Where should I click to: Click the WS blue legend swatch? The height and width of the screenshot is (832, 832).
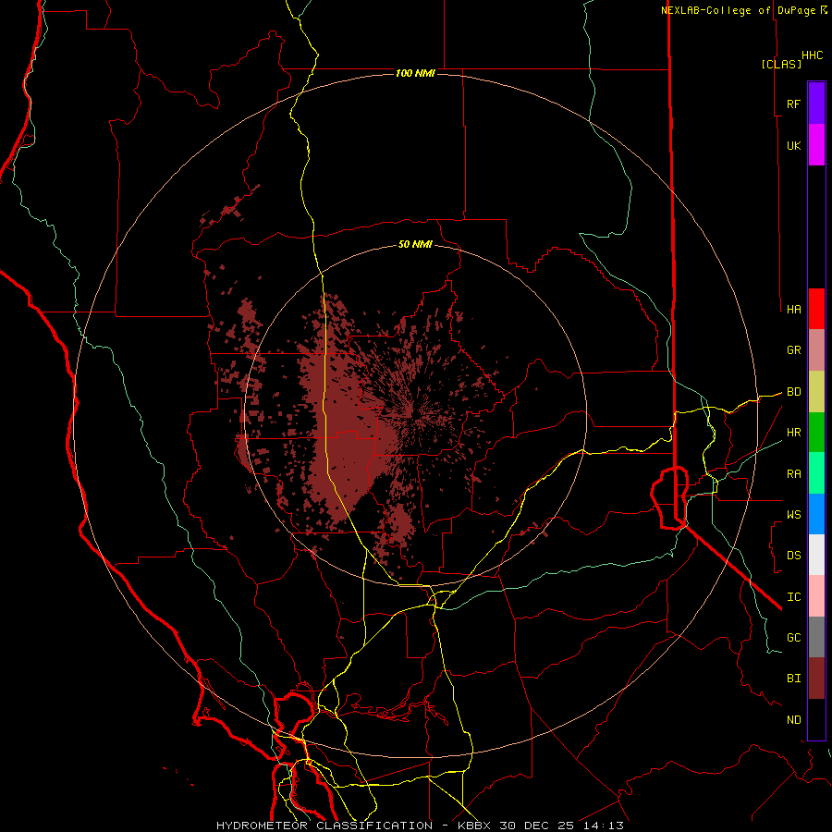point(816,514)
